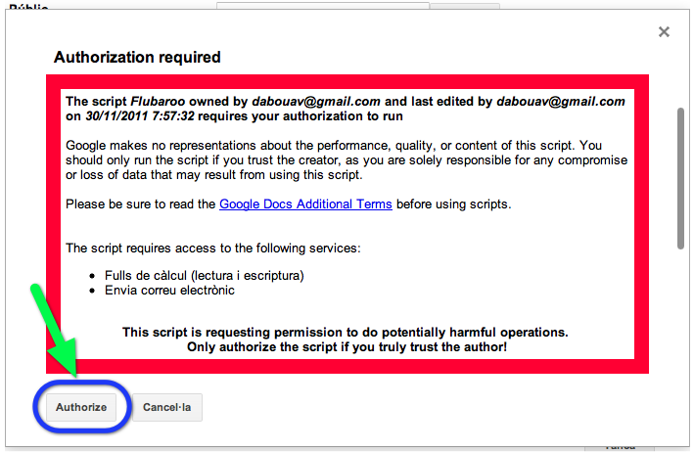Click the partially hidden input field above dialog
This screenshot has height=452, width=694.
click(323, 5)
